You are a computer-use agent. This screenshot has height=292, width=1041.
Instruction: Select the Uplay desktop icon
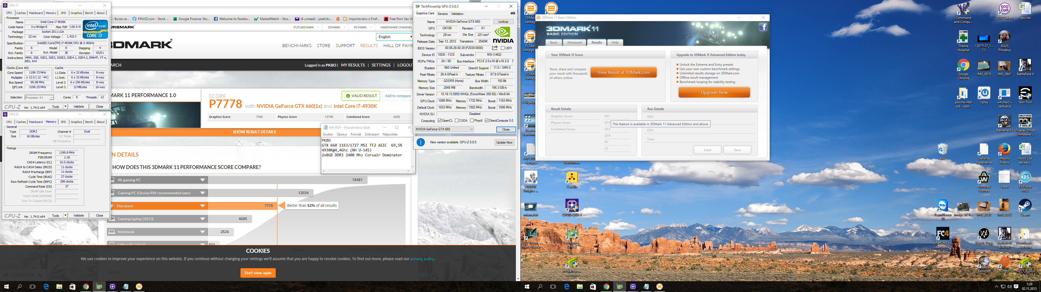click(x=984, y=96)
